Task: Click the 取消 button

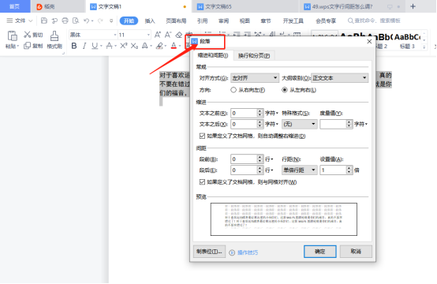Action: (356, 252)
